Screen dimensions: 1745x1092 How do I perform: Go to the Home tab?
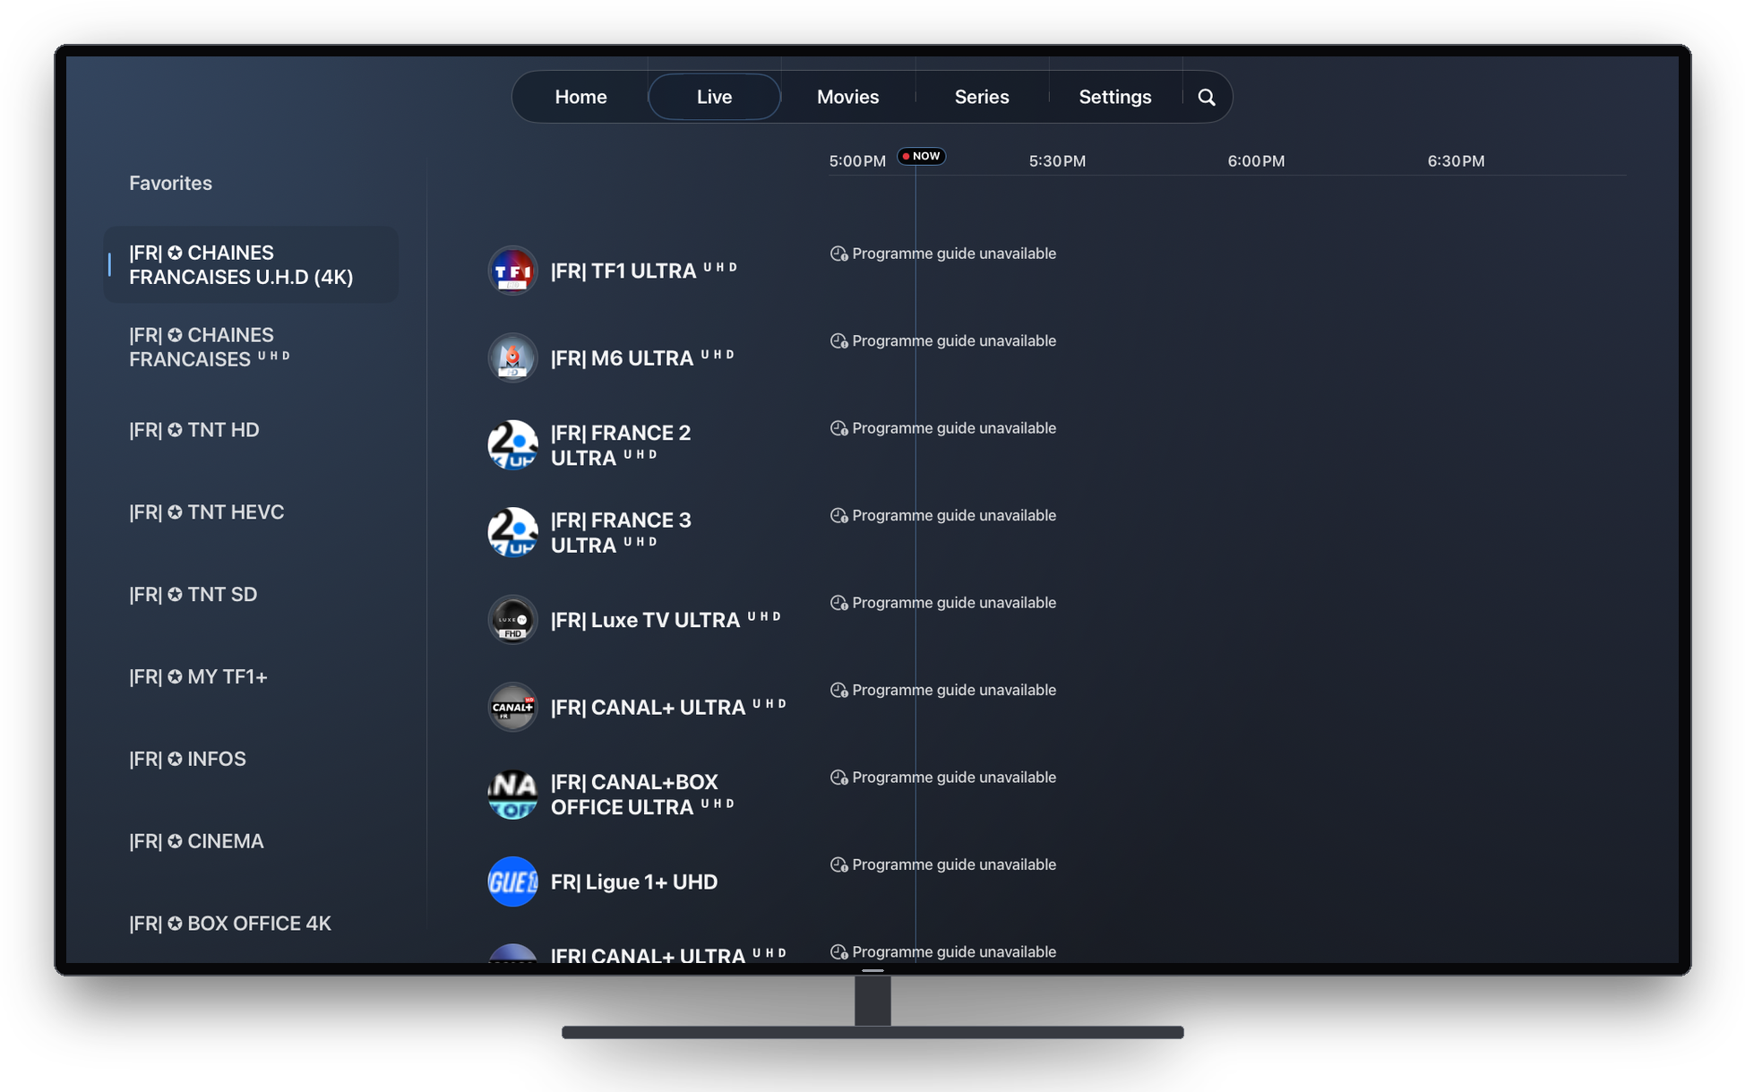(x=580, y=97)
